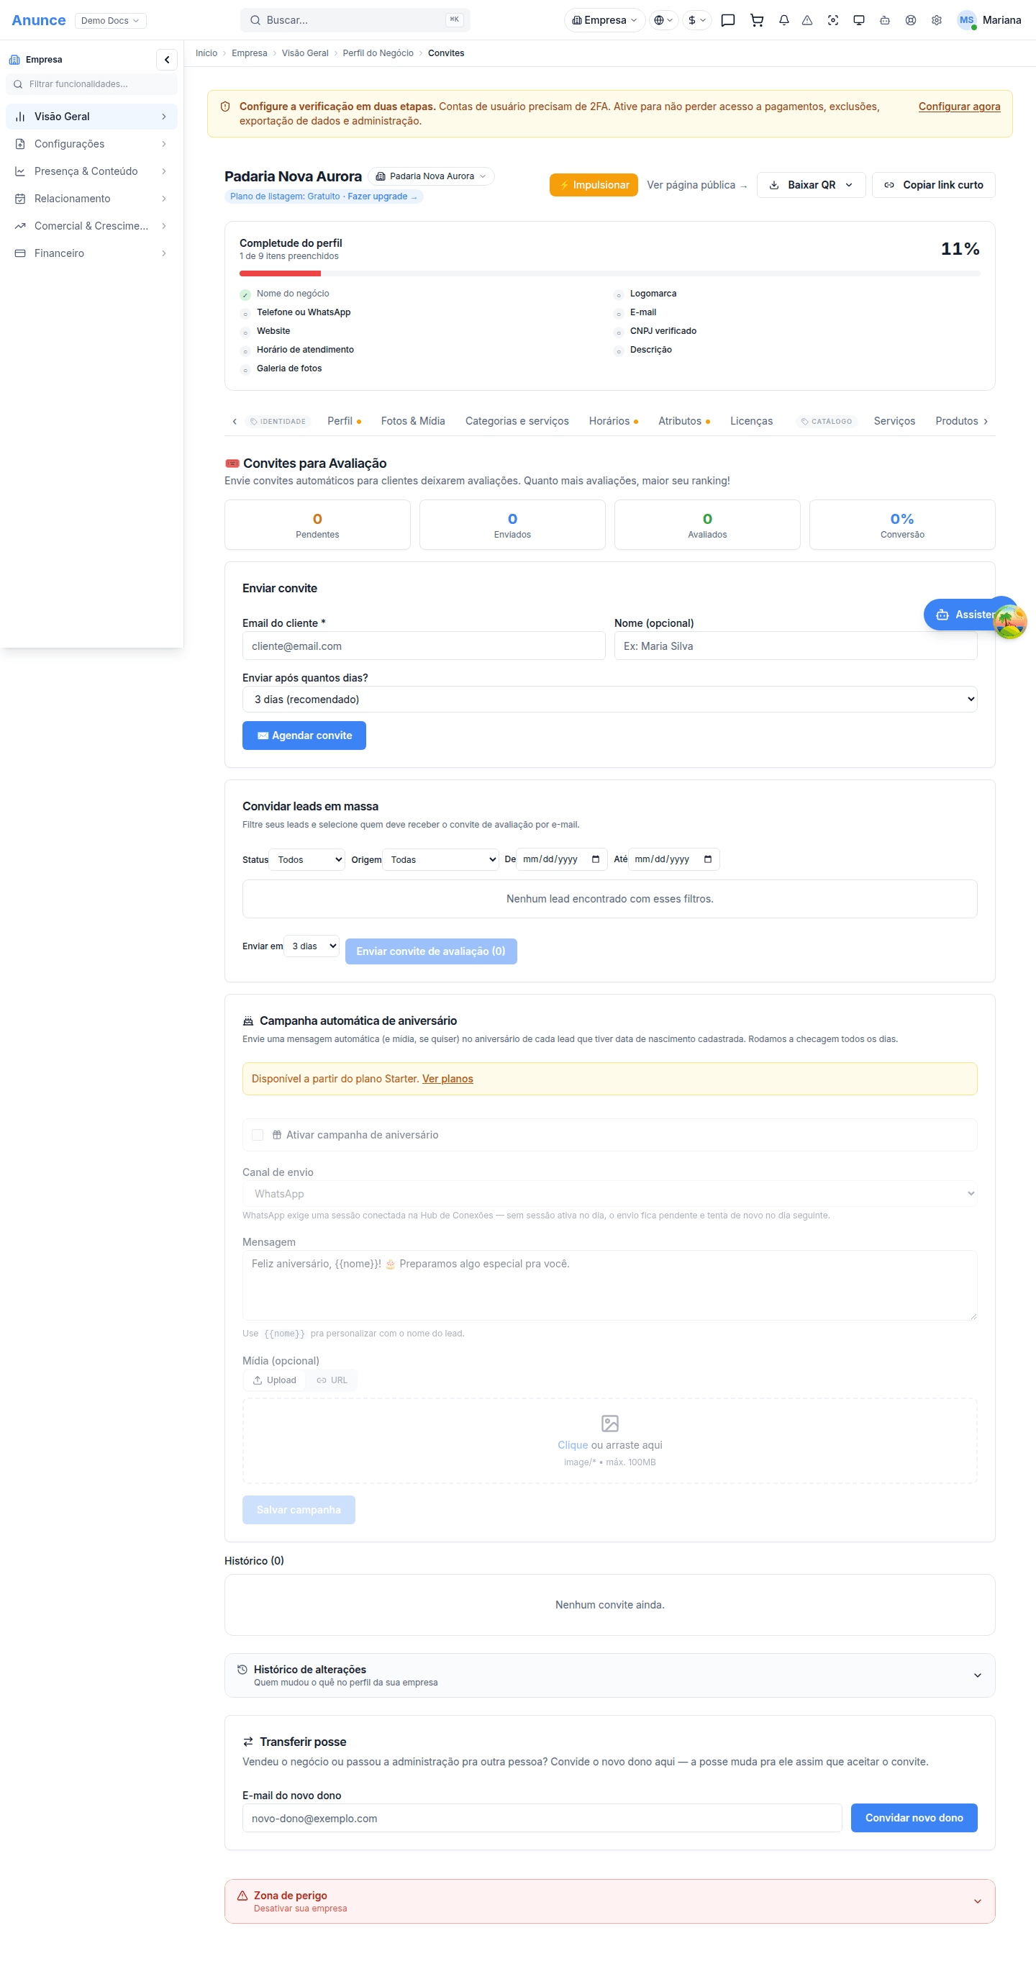Open the Baixar QR dropdown button
Viewport: 1036px width, 1964px height.
[x=810, y=184]
